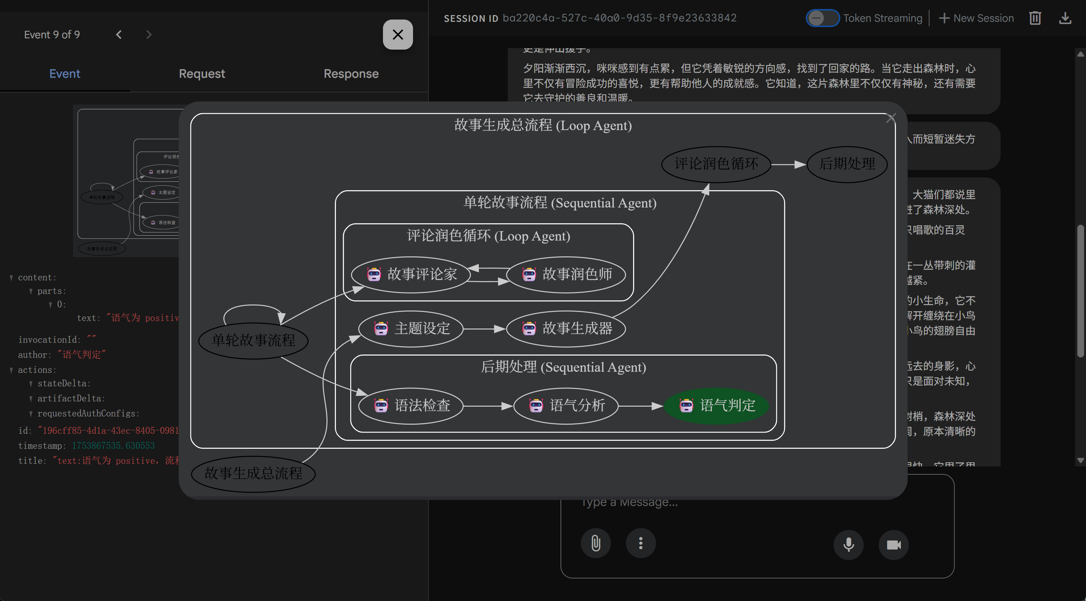This screenshot has width=1086, height=601.
Task: Switch to the Event tab
Action: (64, 74)
